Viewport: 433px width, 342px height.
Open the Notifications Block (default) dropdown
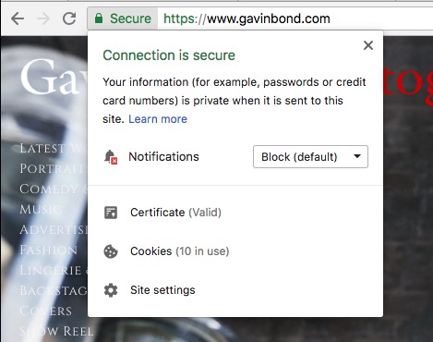coord(310,157)
